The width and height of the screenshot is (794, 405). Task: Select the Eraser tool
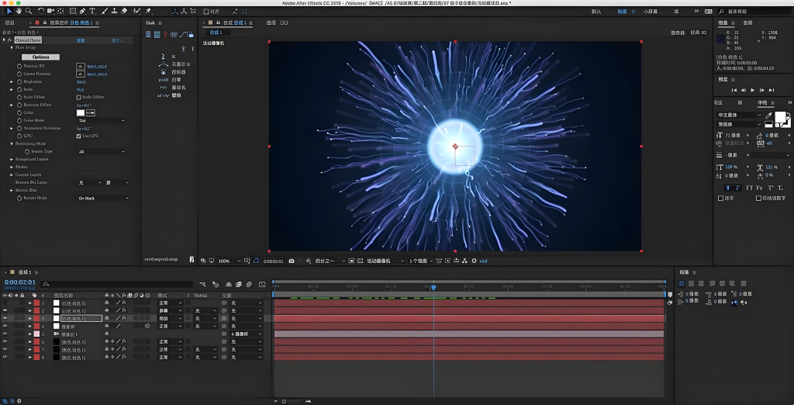125,12
